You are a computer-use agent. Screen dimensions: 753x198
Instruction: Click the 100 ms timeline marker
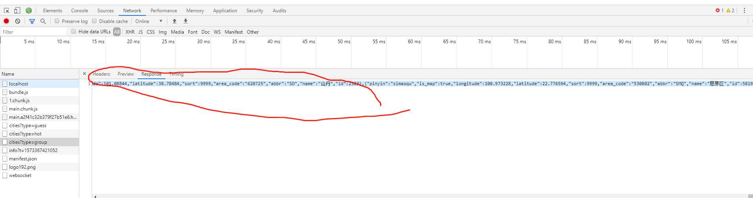coord(694,41)
